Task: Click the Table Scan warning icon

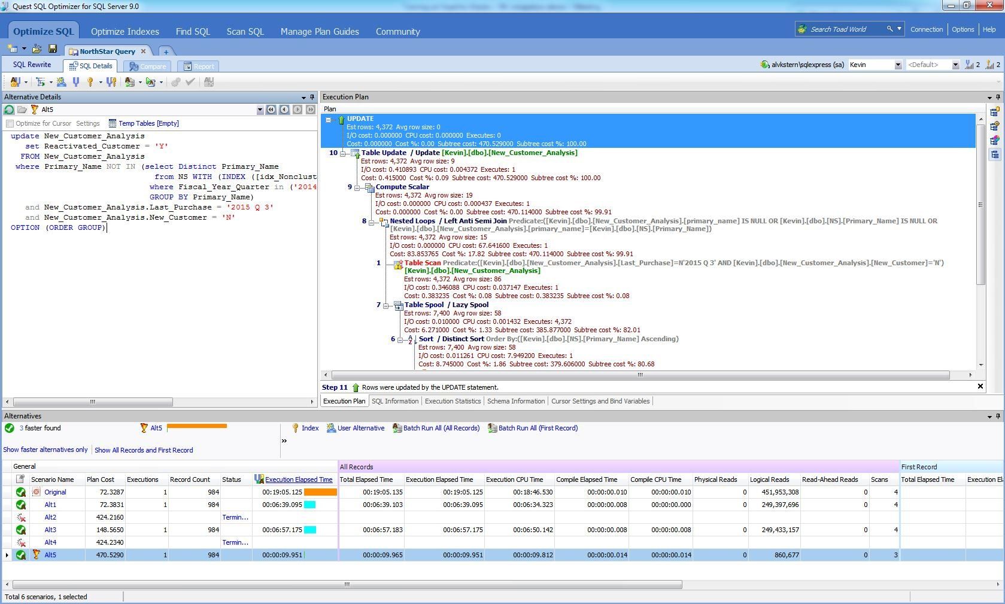Action: pyautogui.click(x=398, y=265)
